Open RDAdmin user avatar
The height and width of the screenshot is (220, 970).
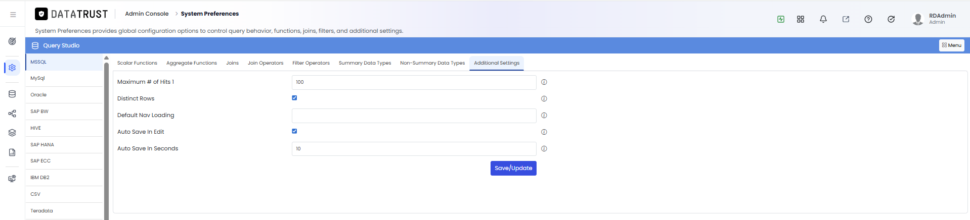pyautogui.click(x=918, y=19)
